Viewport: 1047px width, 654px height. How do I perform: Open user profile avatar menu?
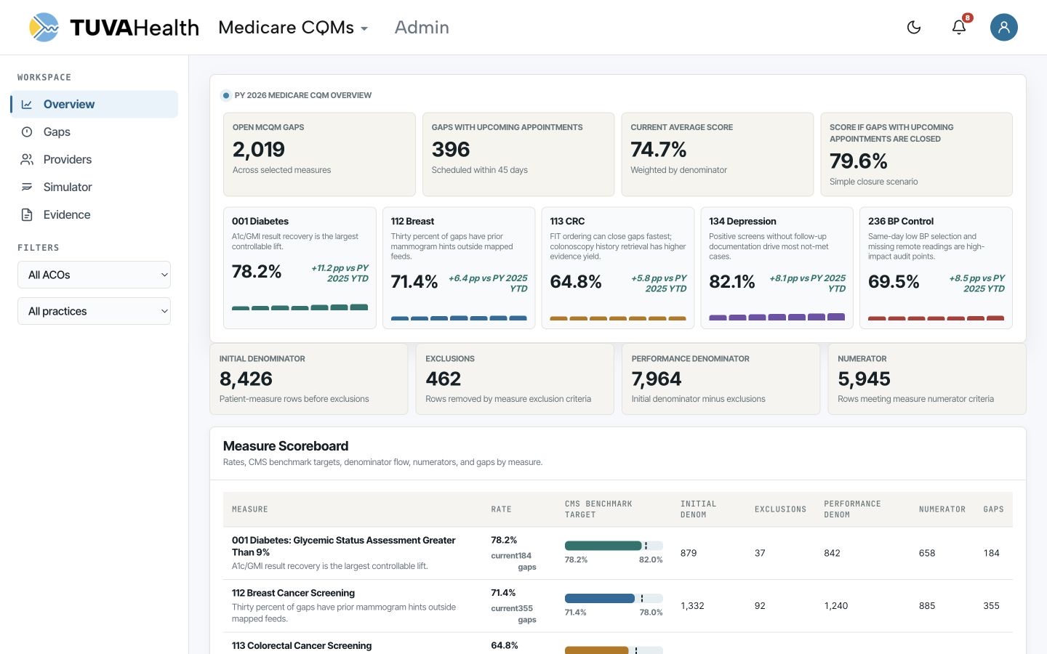point(1003,28)
